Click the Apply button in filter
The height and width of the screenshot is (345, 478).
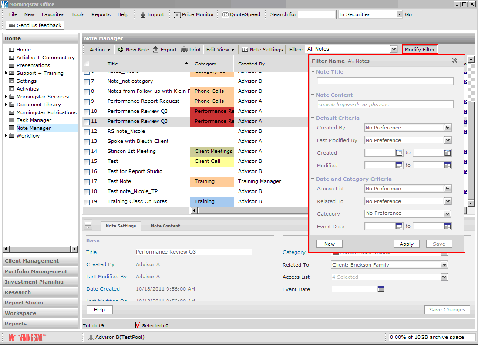(406, 244)
